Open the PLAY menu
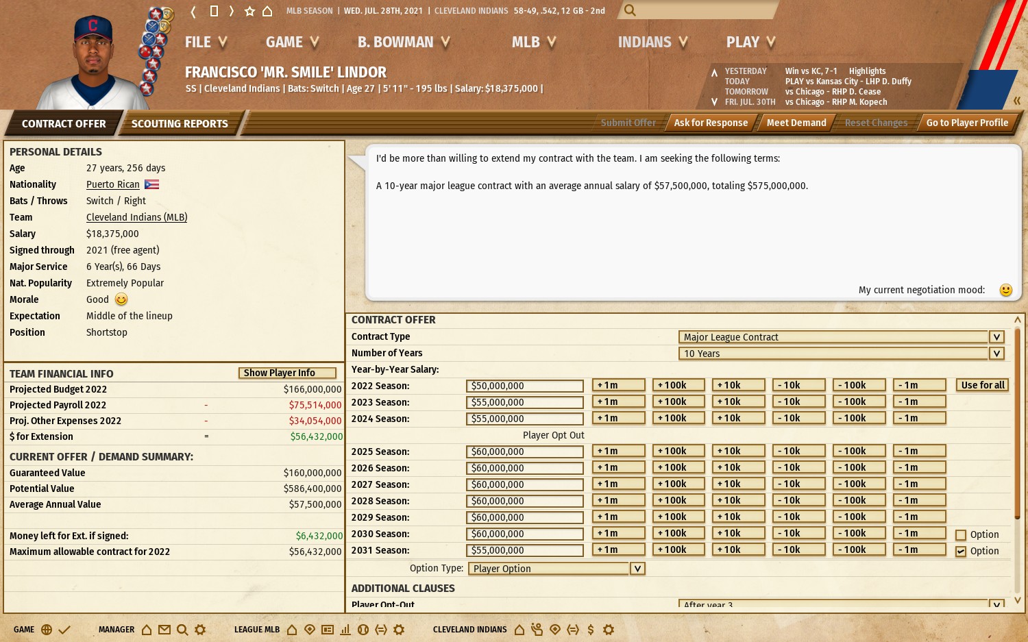This screenshot has width=1028, height=642. tap(750, 42)
